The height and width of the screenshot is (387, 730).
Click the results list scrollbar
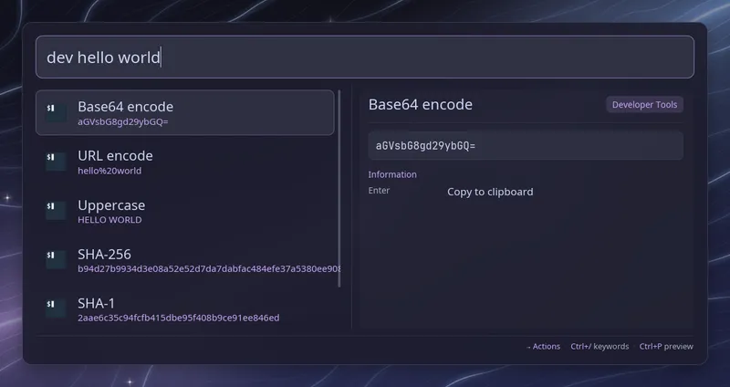339,189
